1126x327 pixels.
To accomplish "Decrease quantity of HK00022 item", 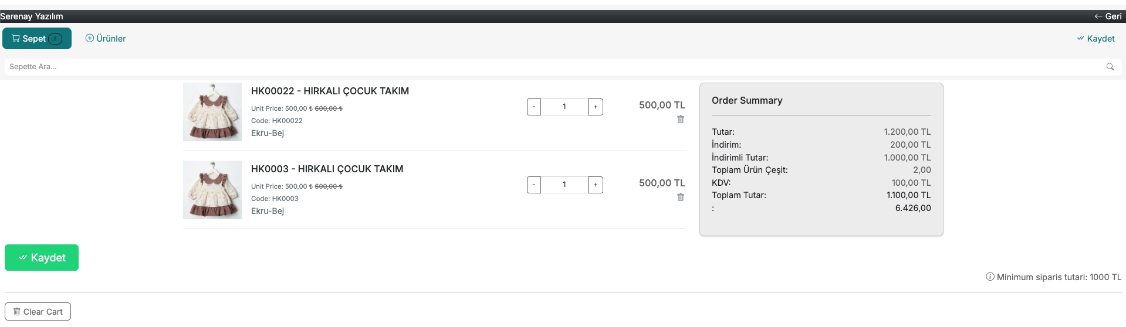I will [x=534, y=107].
